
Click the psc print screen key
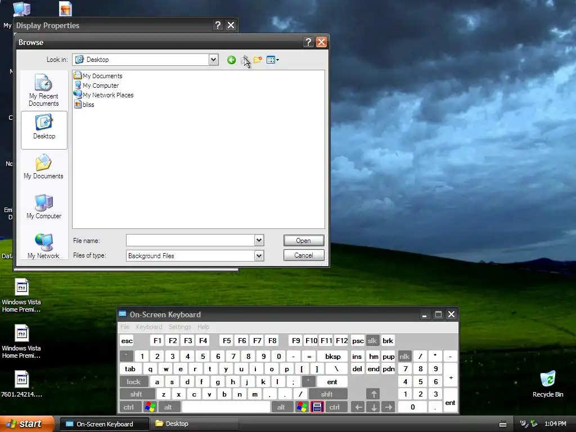[358, 340]
